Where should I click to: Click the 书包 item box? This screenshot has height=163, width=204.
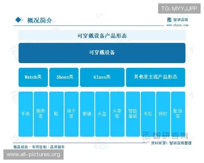[148, 114]
